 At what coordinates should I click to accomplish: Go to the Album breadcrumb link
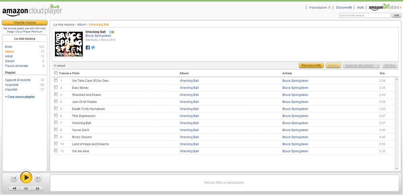tap(81, 25)
